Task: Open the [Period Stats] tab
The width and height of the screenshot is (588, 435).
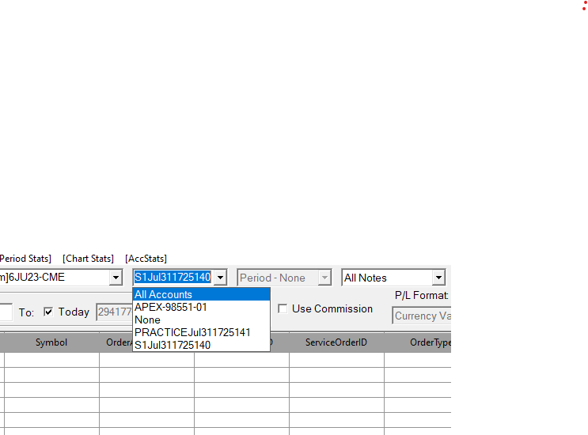Action: tap(25, 259)
